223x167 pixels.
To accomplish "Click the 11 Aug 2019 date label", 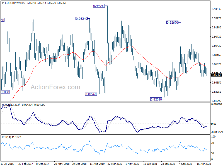I will (x=97, y=164).
